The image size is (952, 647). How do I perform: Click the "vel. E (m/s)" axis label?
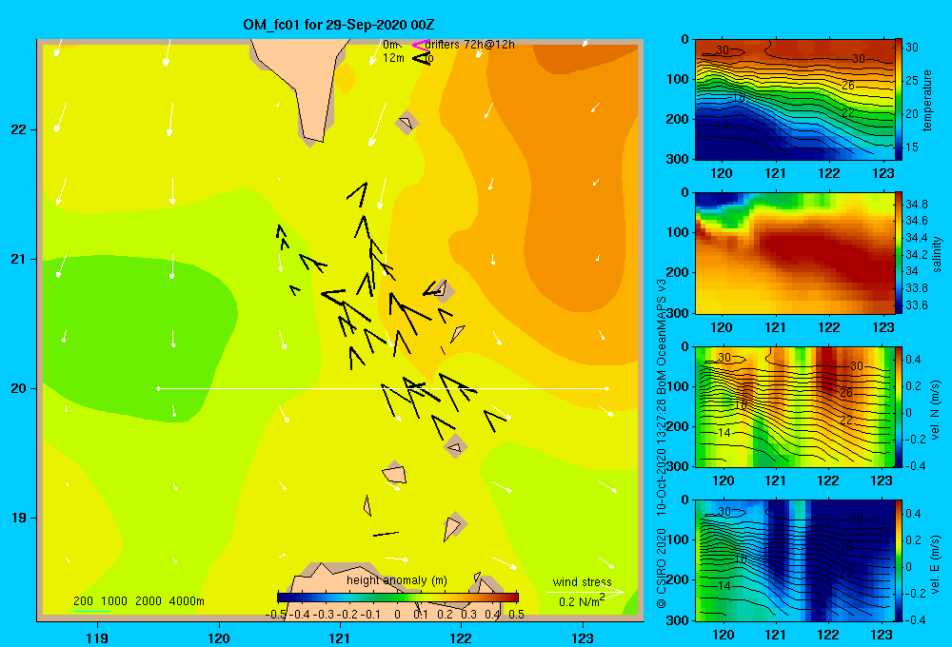[x=936, y=563]
